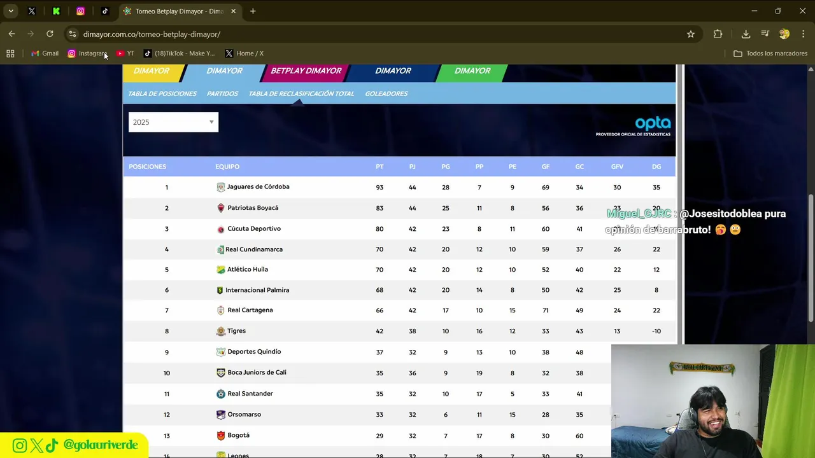Click the X pinned tab icon

[32, 11]
